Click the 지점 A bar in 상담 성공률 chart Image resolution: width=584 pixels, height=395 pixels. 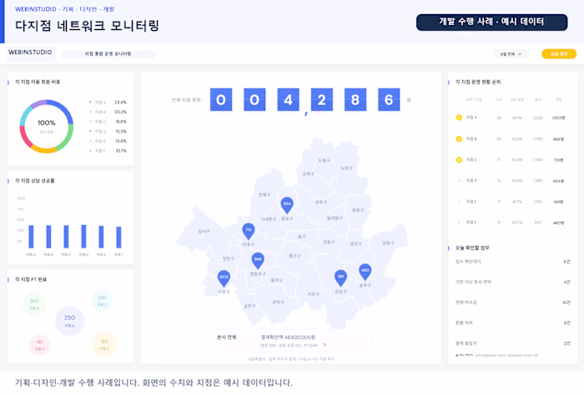pyautogui.click(x=31, y=237)
